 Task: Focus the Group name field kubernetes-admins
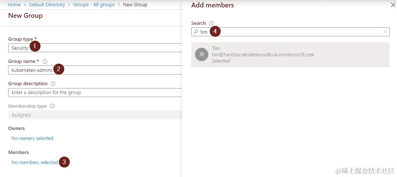click(95, 70)
